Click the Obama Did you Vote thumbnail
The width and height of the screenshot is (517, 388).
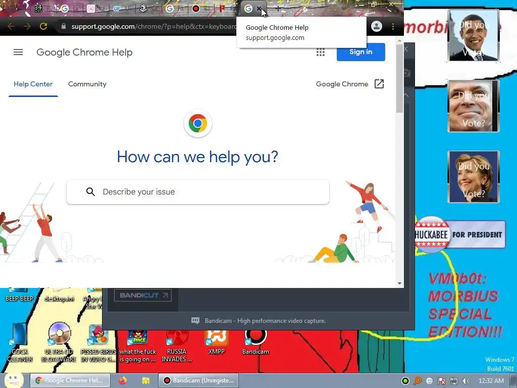474,35
